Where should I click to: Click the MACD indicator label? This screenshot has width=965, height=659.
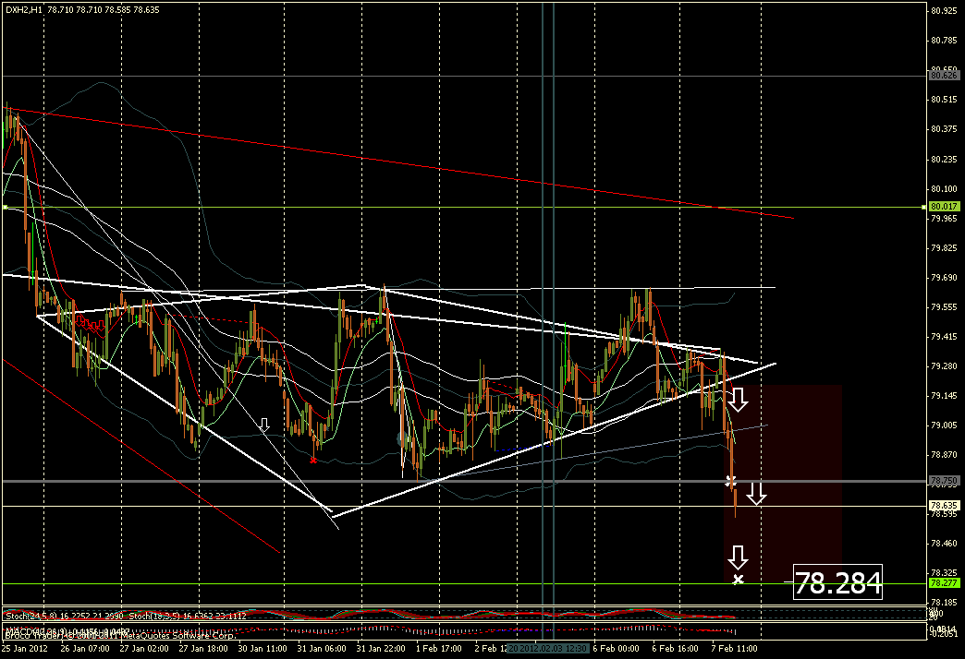67,630
